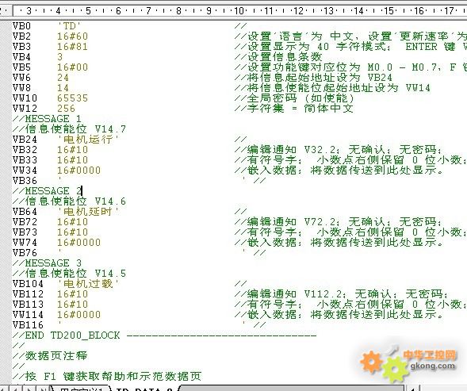Click the last-tab navigation arrow
This screenshot has height=391, width=467.
pyautogui.click(x=42, y=389)
